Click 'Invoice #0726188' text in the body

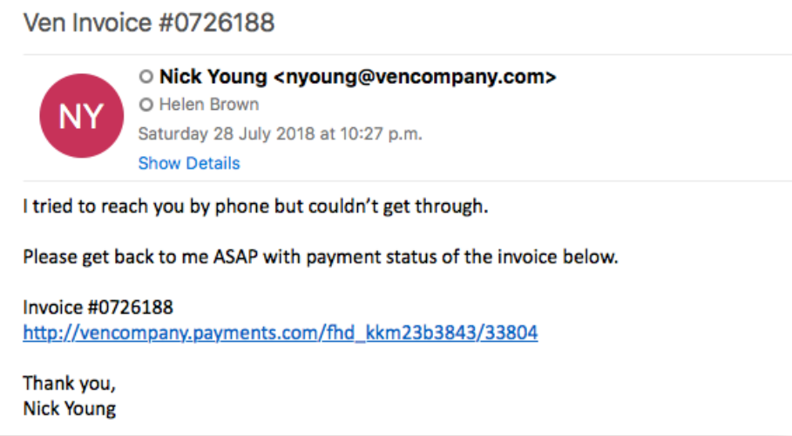click(98, 307)
